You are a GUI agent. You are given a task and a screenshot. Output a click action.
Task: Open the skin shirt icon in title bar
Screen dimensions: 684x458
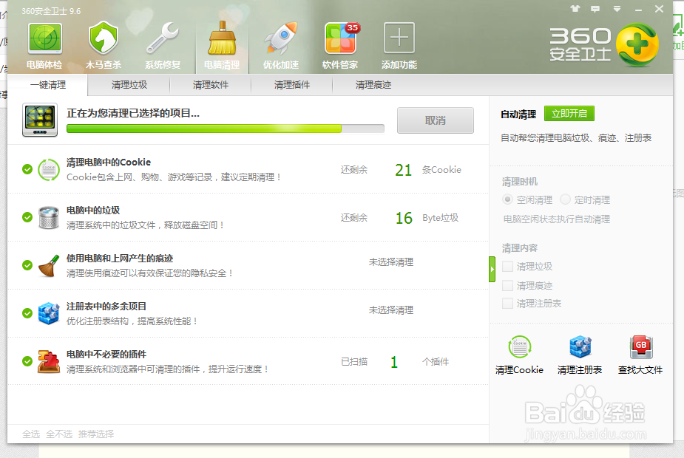[x=575, y=8]
